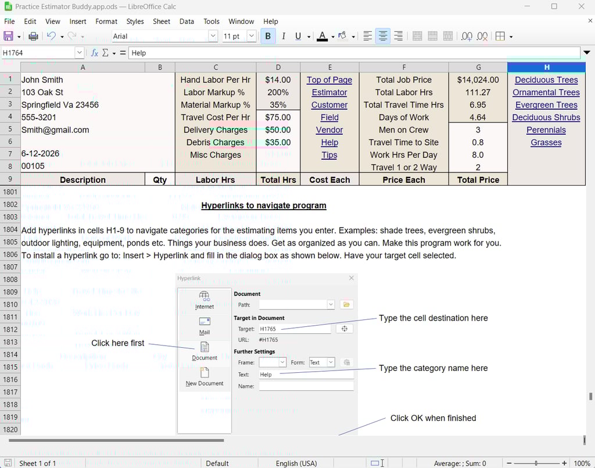Click the Delete Decimal Place icon
The image size is (595, 468).
coord(483,36)
